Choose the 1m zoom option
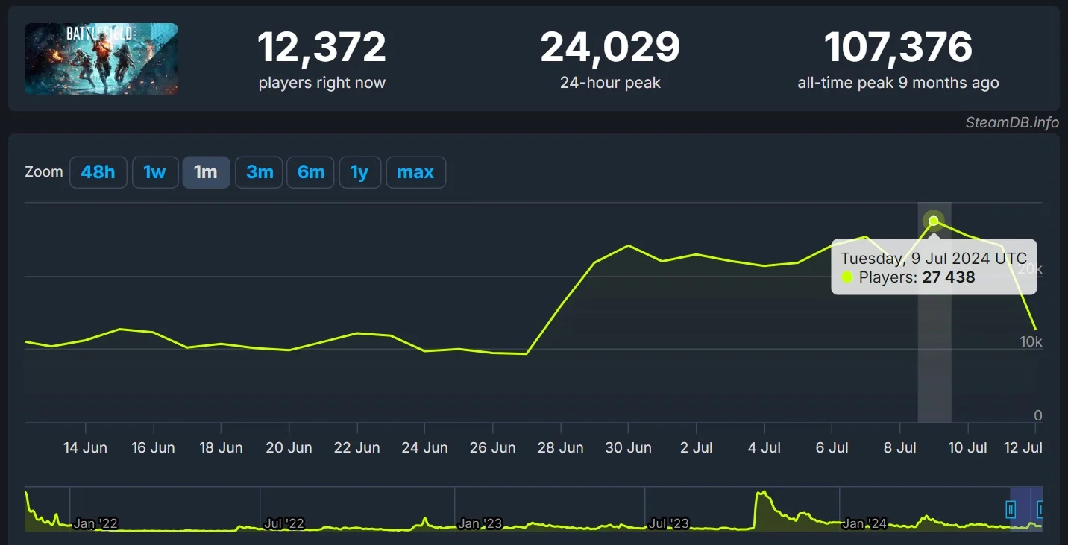This screenshot has height=545, width=1068. [x=206, y=172]
